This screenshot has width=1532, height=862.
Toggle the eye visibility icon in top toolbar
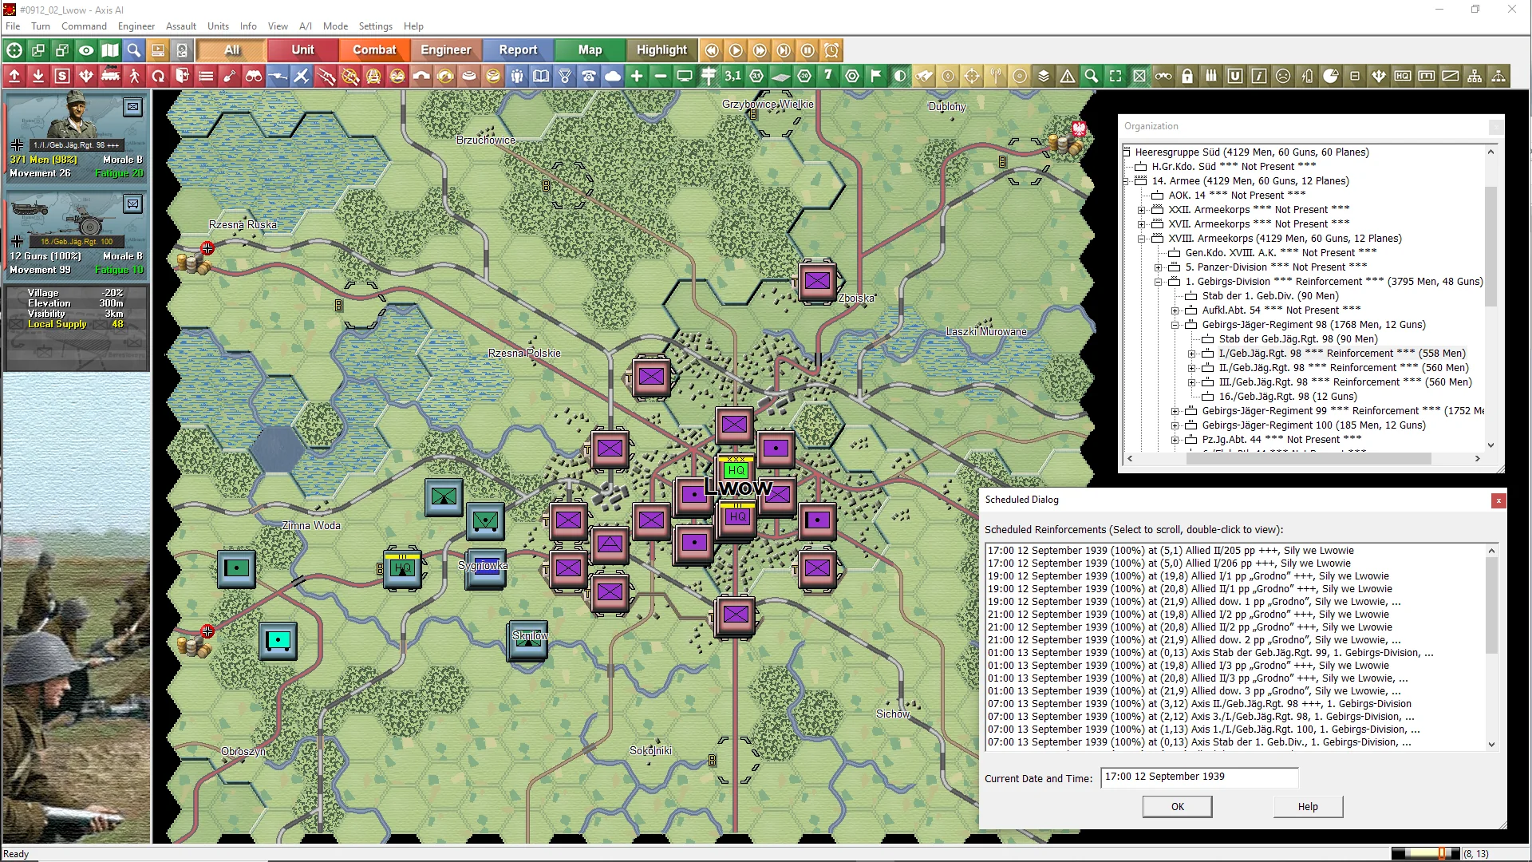click(86, 50)
